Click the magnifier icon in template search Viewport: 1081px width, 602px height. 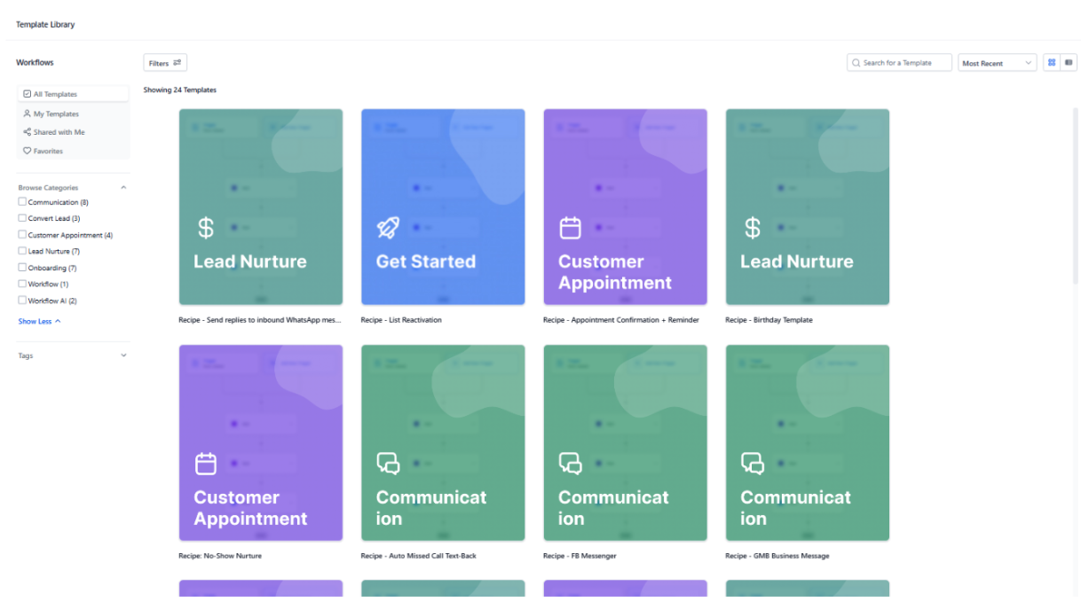point(856,63)
